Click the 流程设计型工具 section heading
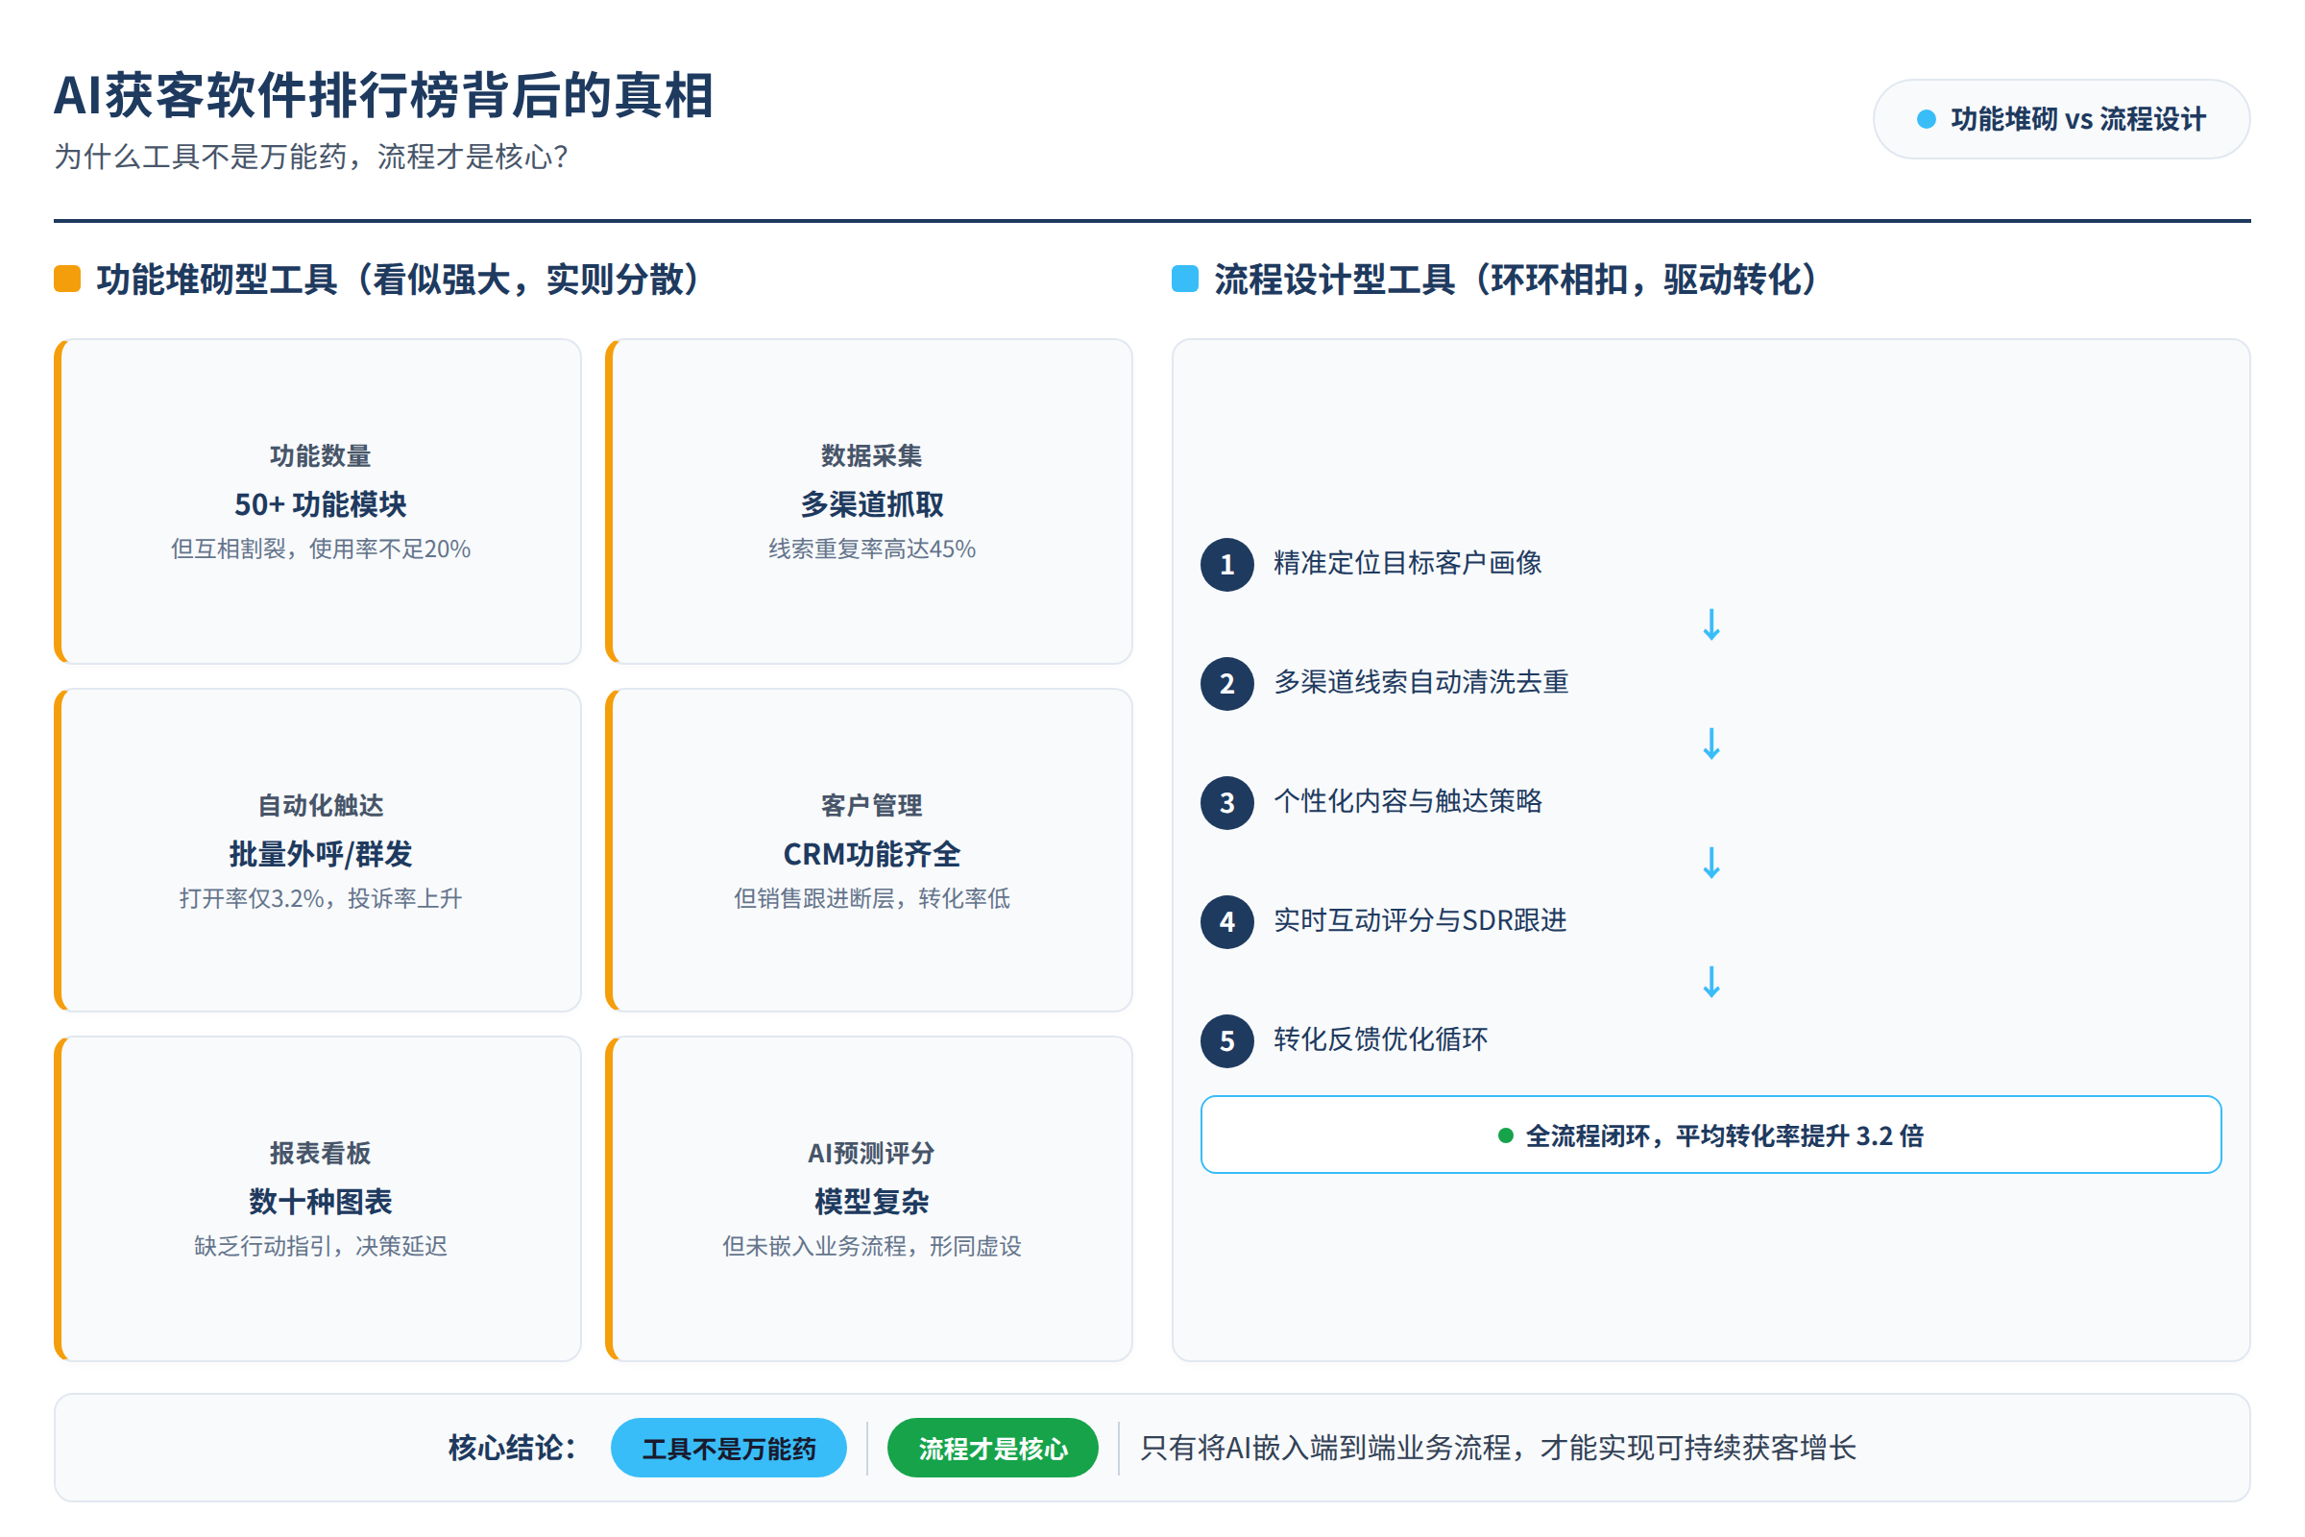2305x1537 pixels. 1516,280
